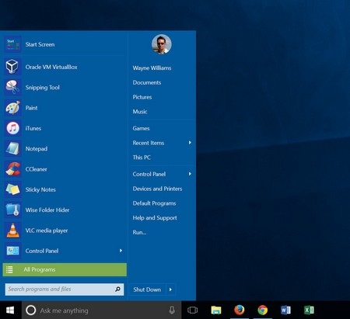Select the Notepad label
350x319 pixels.
(37, 149)
